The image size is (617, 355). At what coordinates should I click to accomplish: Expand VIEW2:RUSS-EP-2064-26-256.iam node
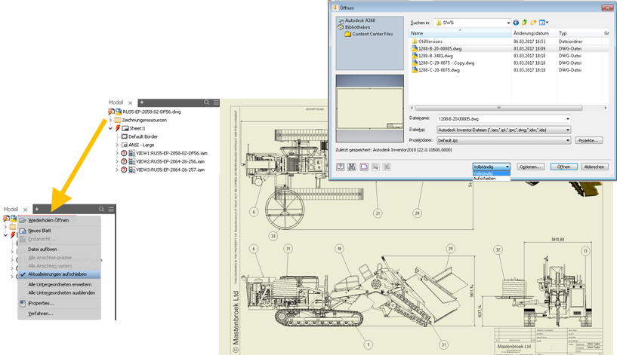[117, 161]
